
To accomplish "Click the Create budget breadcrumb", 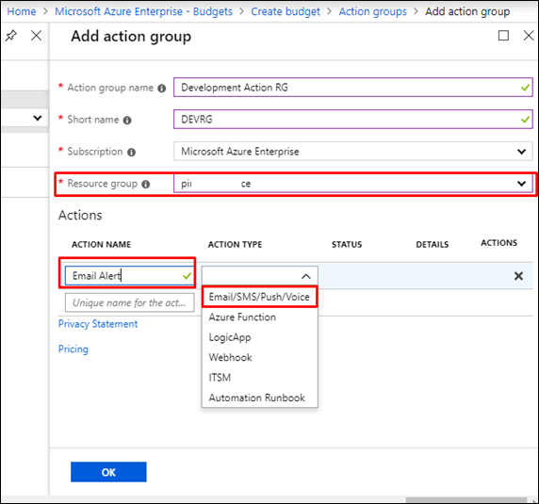I will click(286, 11).
